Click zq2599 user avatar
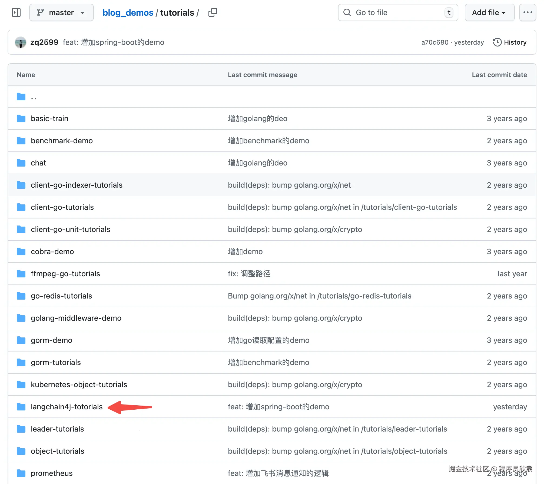 coord(21,42)
